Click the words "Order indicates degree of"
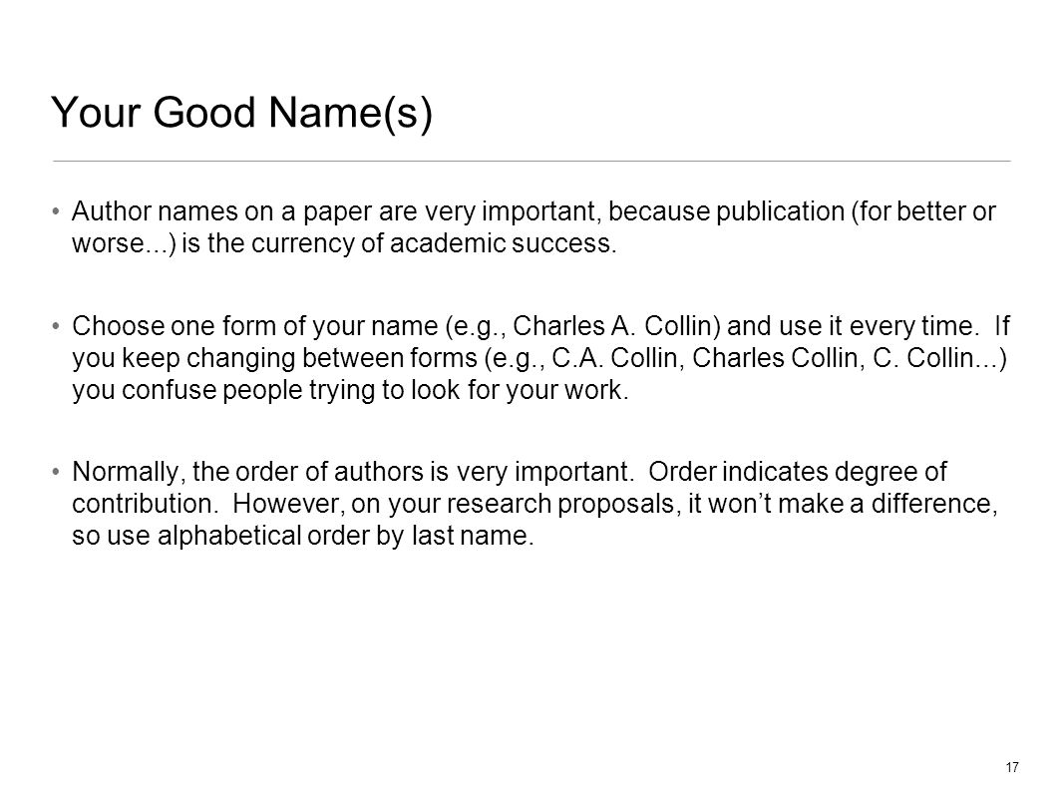The height and width of the screenshot is (798, 1063). point(798,471)
